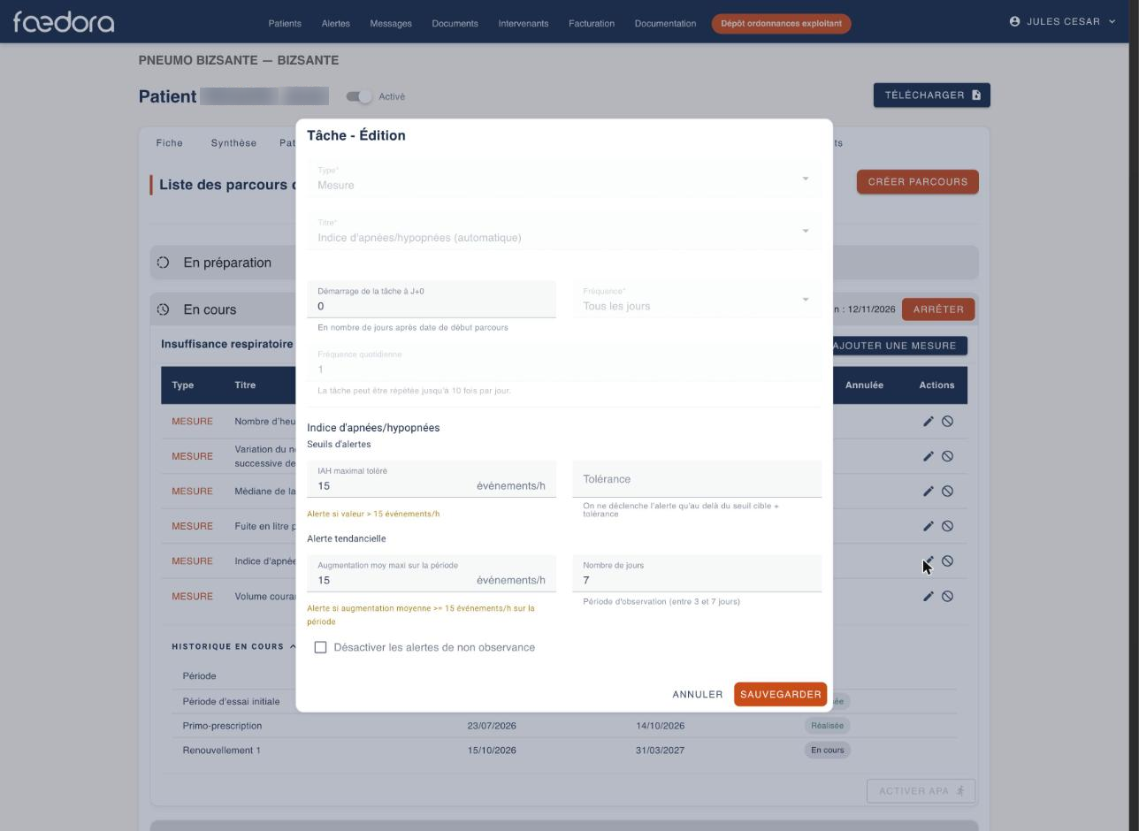
Task: Switch to the Synthèse tab
Action: click(233, 143)
